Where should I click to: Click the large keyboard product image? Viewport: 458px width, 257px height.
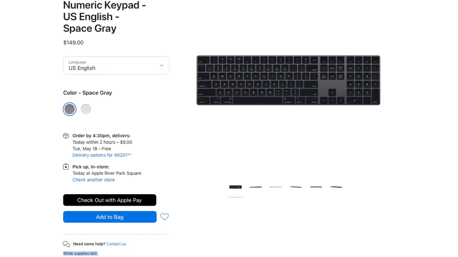(288, 80)
